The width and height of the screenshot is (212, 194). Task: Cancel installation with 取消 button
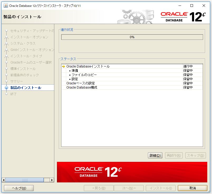pyautogui.click(x=192, y=188)
